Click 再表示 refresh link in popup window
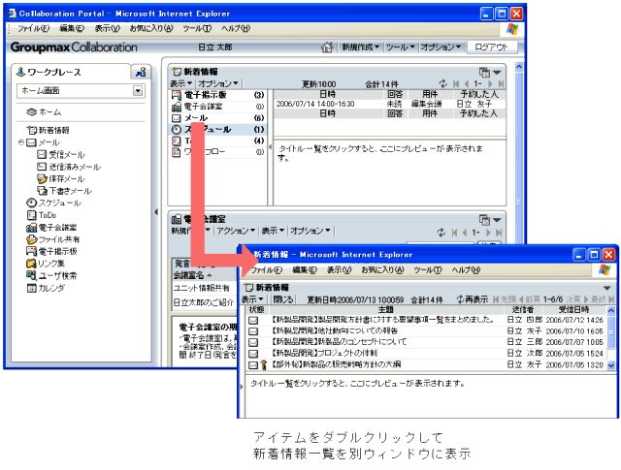 point(471,299)
